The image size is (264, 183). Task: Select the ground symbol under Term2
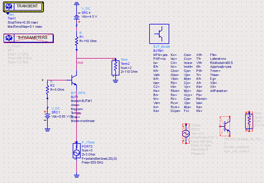(115, 81)
